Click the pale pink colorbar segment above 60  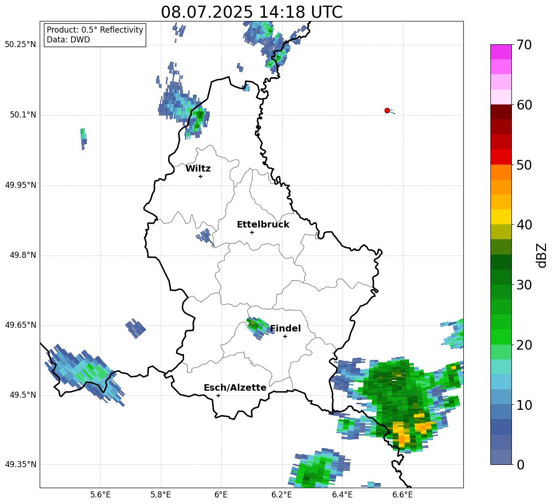coord(501,97)
